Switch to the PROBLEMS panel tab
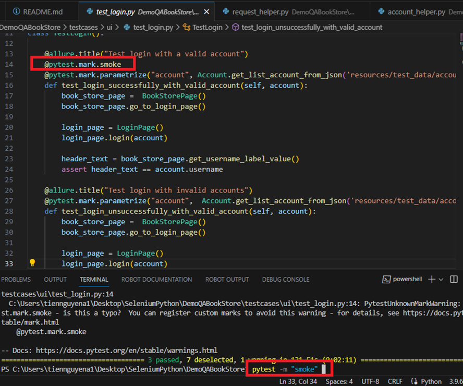Screen dimensions: 463x386 16,280
